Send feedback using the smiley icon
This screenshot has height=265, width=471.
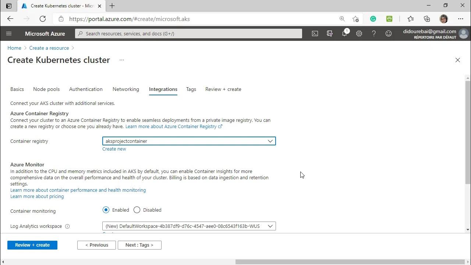click(389, 33)
